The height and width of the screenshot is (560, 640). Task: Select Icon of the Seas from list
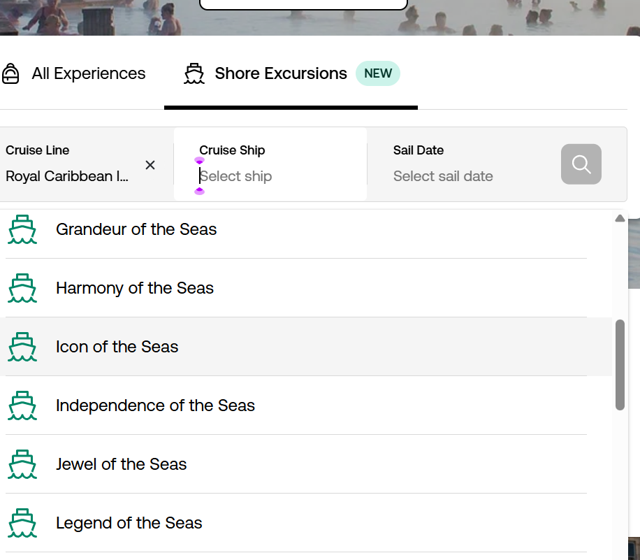tap(117, 347)
